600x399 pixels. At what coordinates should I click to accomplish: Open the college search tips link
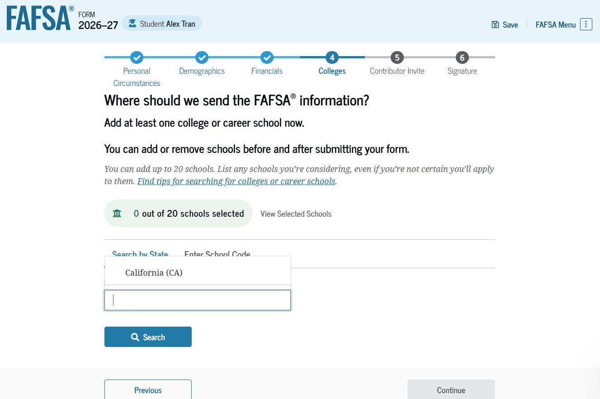pyautogui.click(x=236, y=181)
